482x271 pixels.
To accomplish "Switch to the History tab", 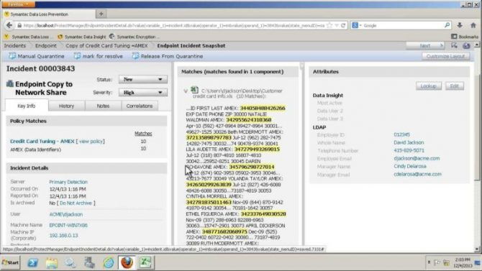I will [x=66, y=106].
